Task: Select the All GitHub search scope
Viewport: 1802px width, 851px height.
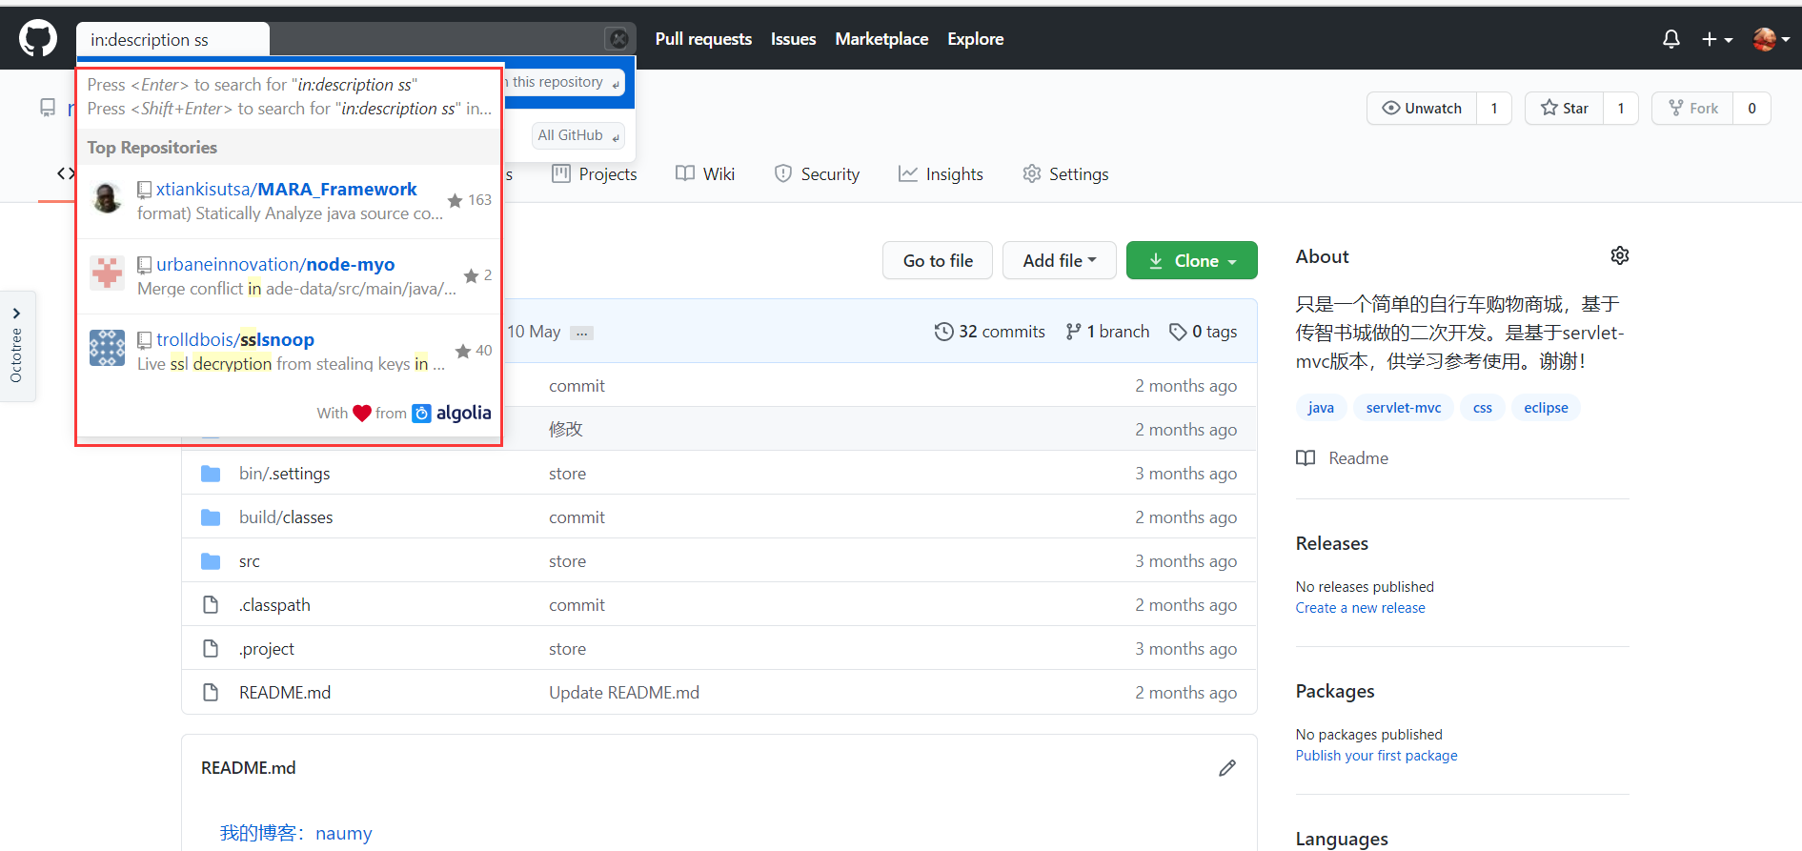Action: (578, 135)
